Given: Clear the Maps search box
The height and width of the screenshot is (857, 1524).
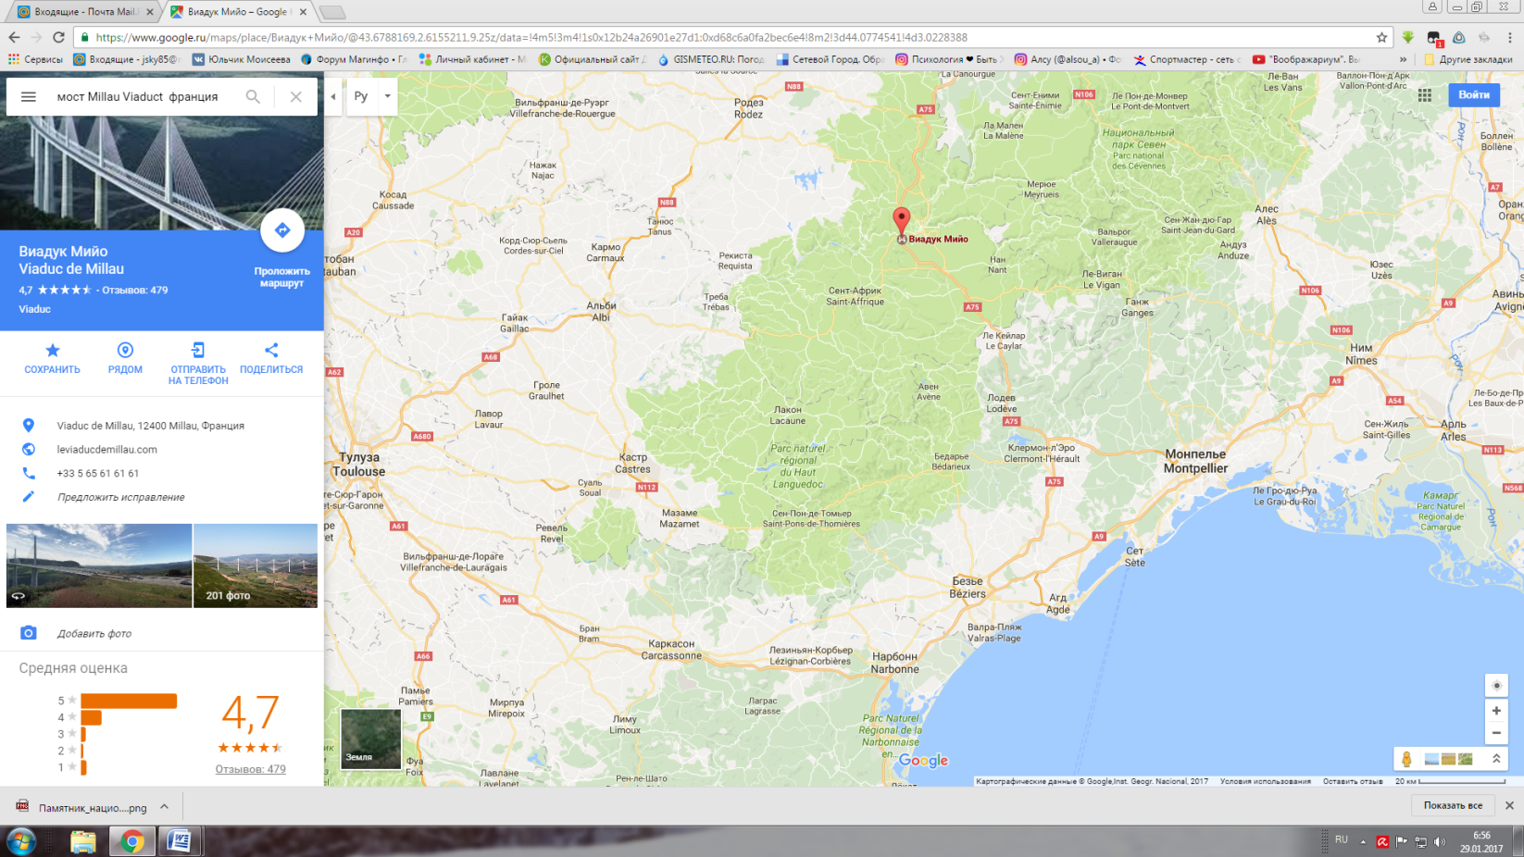Looking at the screenshot, I should [x=295, y=96].
